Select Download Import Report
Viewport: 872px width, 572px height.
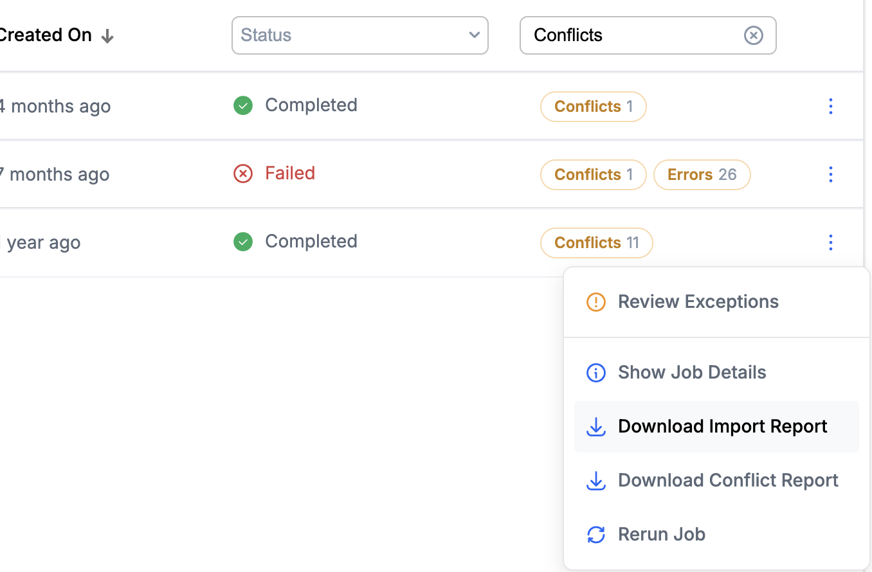pyautogui.click(x=716, y=426)
